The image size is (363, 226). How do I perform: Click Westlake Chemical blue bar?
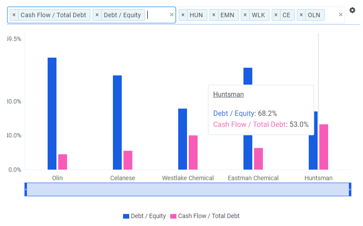pyautogui.click(x=183, y=139)
